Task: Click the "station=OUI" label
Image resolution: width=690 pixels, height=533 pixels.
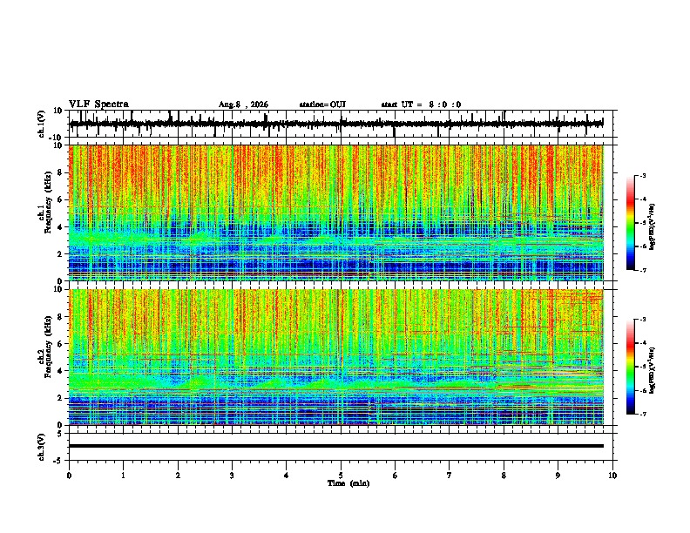Action: [322, 105]
